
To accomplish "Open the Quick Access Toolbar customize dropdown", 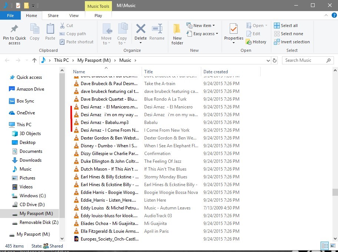I will click(x=33, y=6).
